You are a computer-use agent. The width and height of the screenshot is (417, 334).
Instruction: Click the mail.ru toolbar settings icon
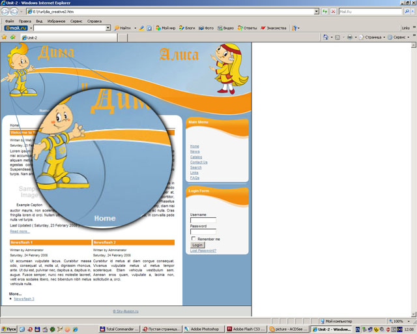point(294,28)
